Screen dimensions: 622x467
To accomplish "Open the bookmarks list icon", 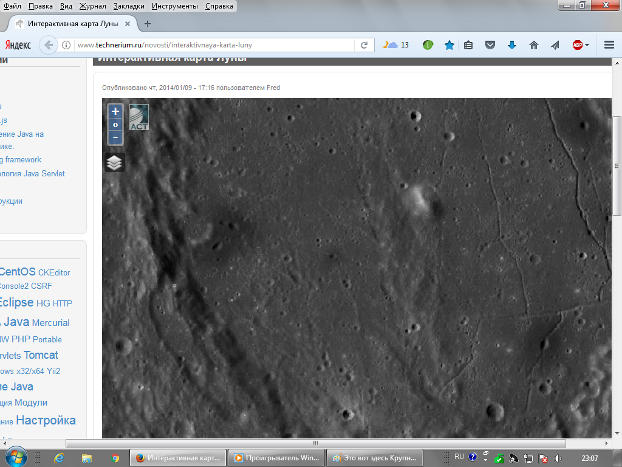I will [x=468, y=45].
